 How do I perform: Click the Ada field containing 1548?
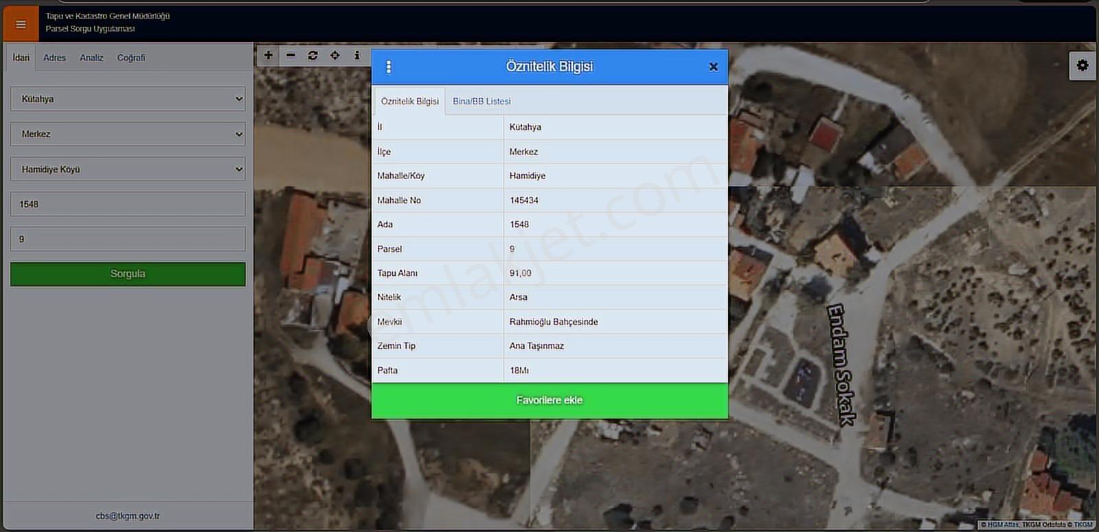(128, 204)
